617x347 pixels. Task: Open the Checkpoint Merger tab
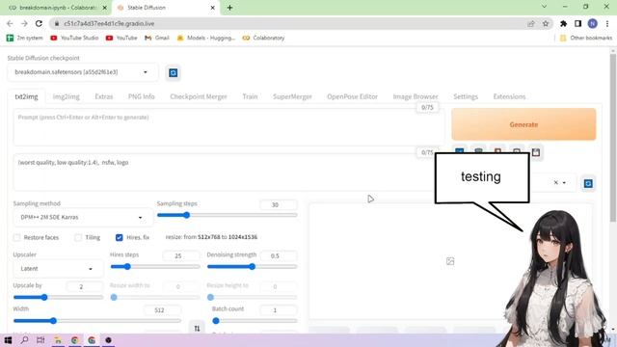pyautogui.click(x=199, y=96)
